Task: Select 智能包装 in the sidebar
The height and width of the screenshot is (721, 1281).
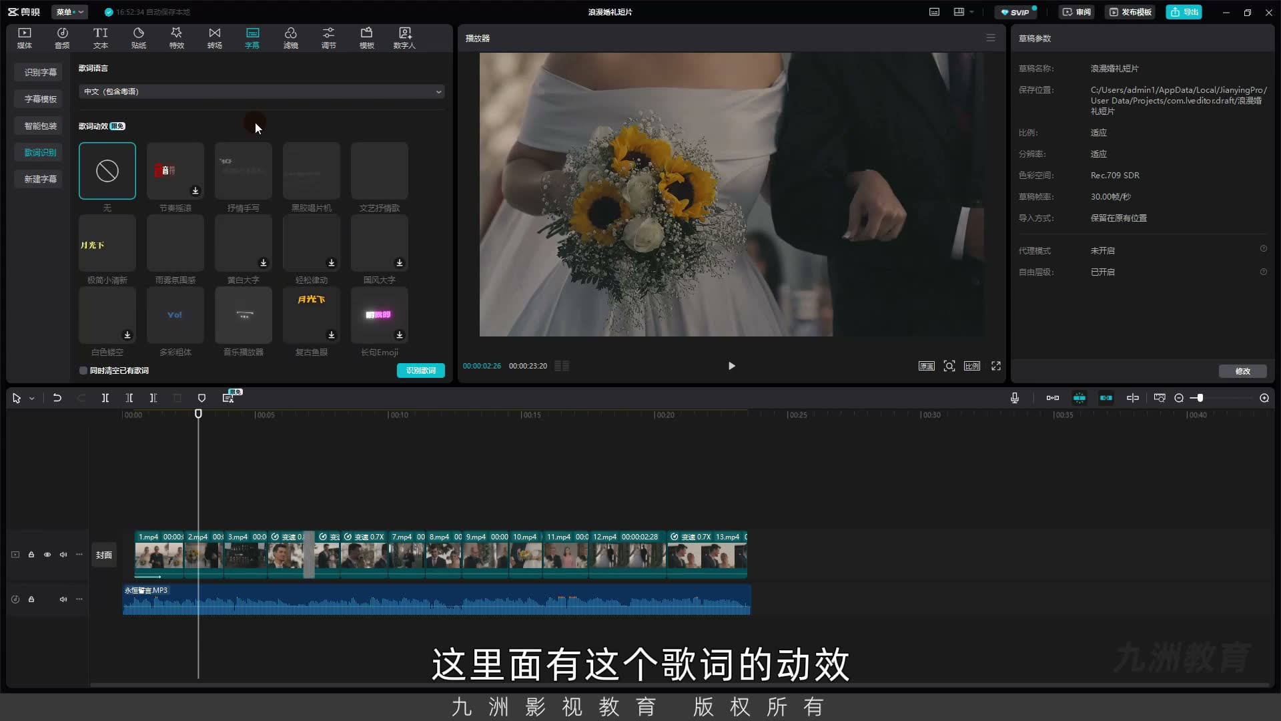Action: (x=40, y=126)
